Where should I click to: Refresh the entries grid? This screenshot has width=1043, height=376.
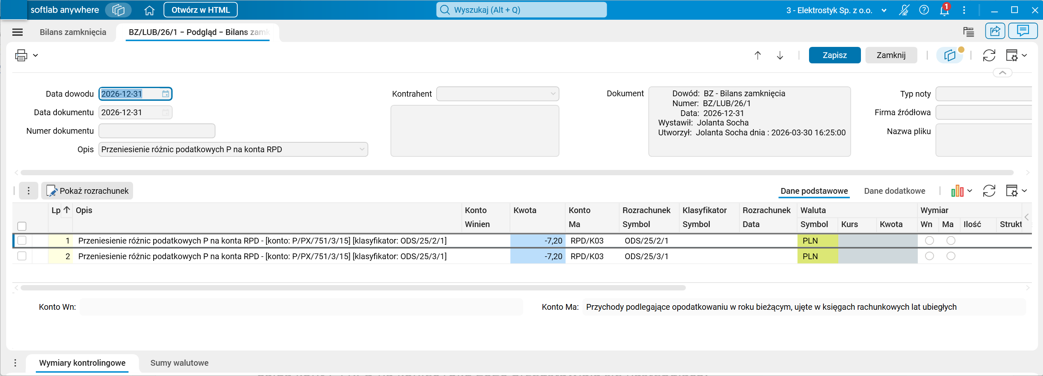(989, 191)
